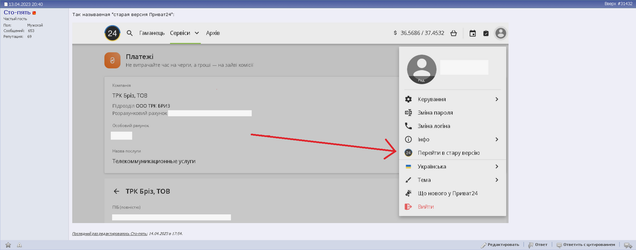This screenshot has width=636, height=250.
Task: Click the post icon beside date 13.04.2023
Action: 6,4
